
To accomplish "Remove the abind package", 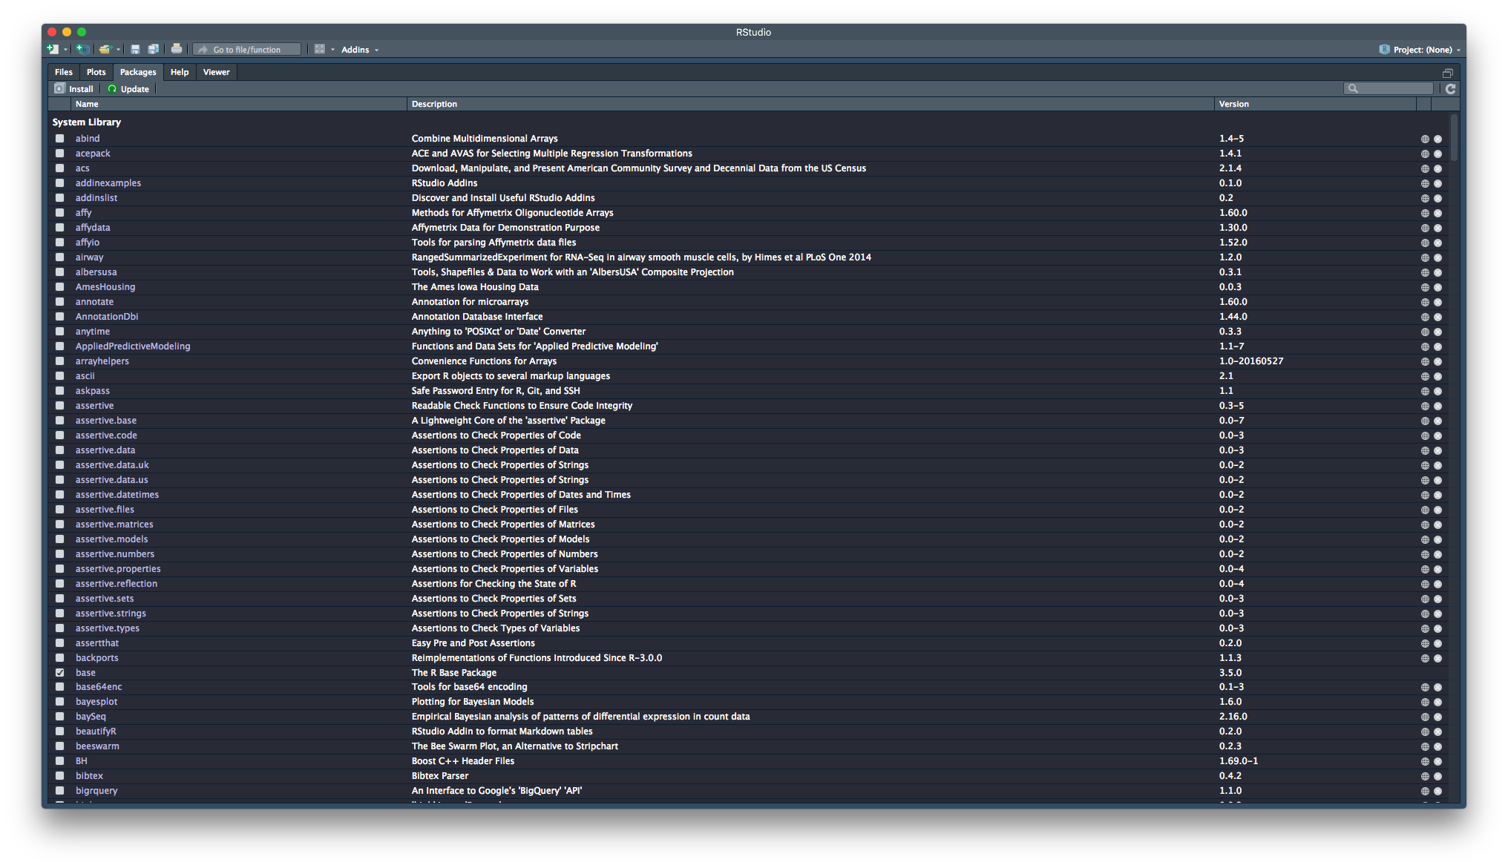I will [x=1437, y=139].
